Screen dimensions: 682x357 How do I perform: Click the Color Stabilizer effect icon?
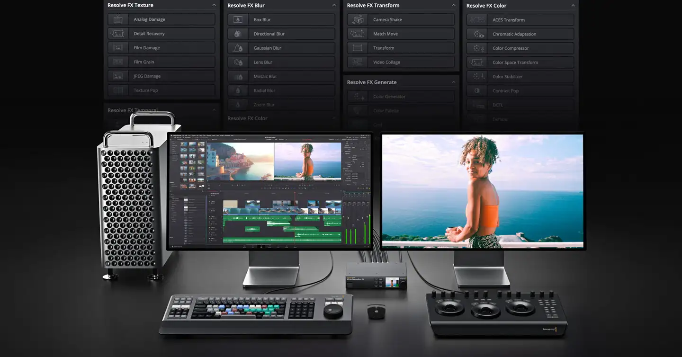tap(478, 77)
